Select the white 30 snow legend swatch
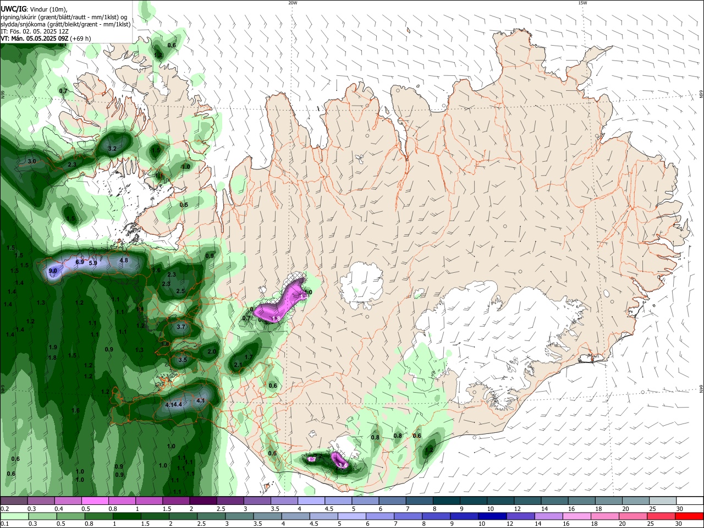 690,501
